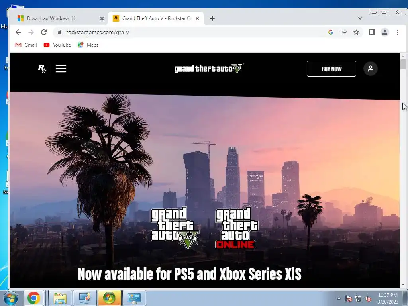Bookmark this page with star icon
408x306 pixels.
(356, 32)
